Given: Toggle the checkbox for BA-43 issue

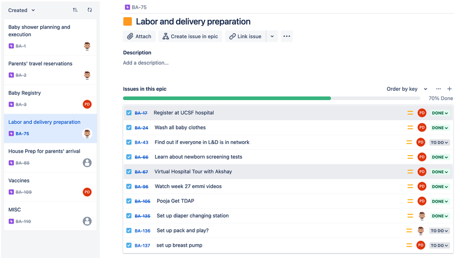Looking at the screenshot, I should 129,143.
